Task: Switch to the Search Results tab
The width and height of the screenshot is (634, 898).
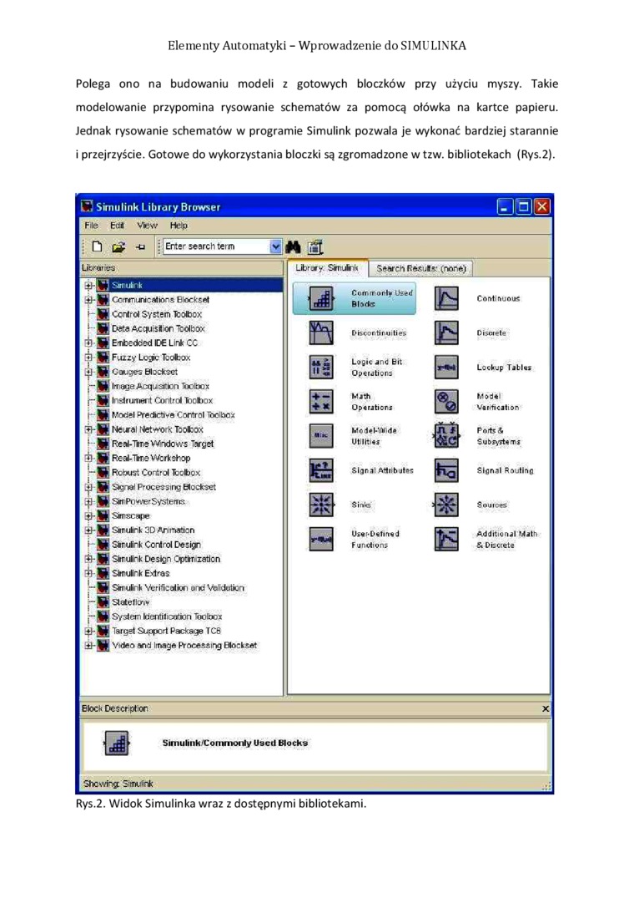Action: [421, 268]
